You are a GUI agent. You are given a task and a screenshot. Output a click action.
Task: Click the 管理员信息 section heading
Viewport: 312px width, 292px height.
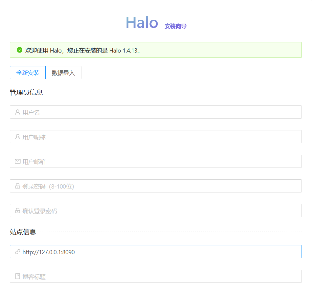(x=26, y=92)
